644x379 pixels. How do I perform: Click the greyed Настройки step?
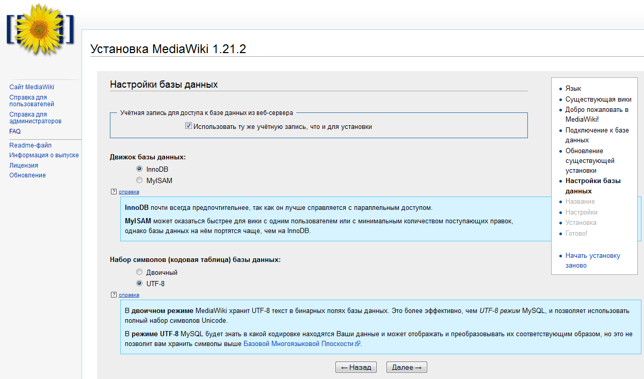click(x=582, y=212)
